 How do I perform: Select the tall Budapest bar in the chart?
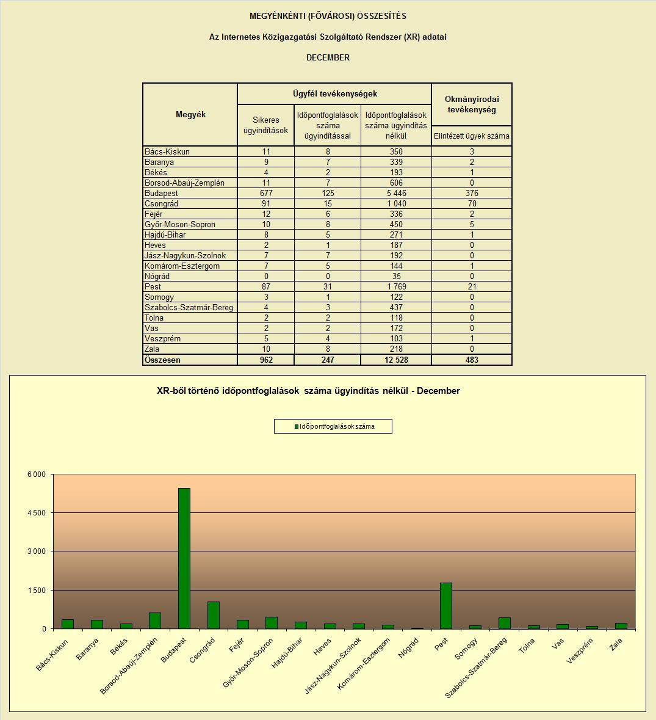point(184,558)
